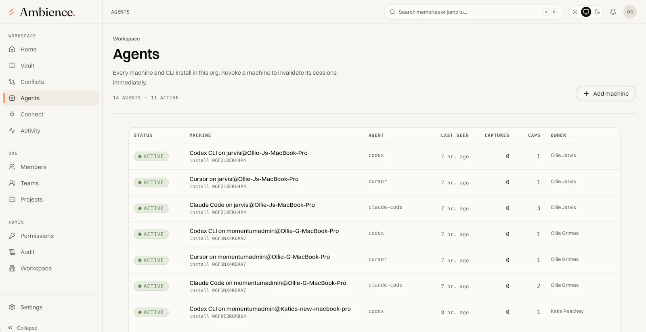Open Members via its people icon
Viewport: 646px width, 332px height.
tap(12, 167)
